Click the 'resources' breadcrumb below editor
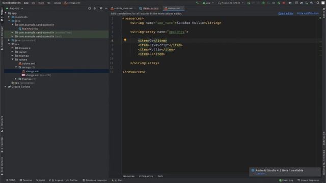This screenshot has width=326, height=183. 128,176
